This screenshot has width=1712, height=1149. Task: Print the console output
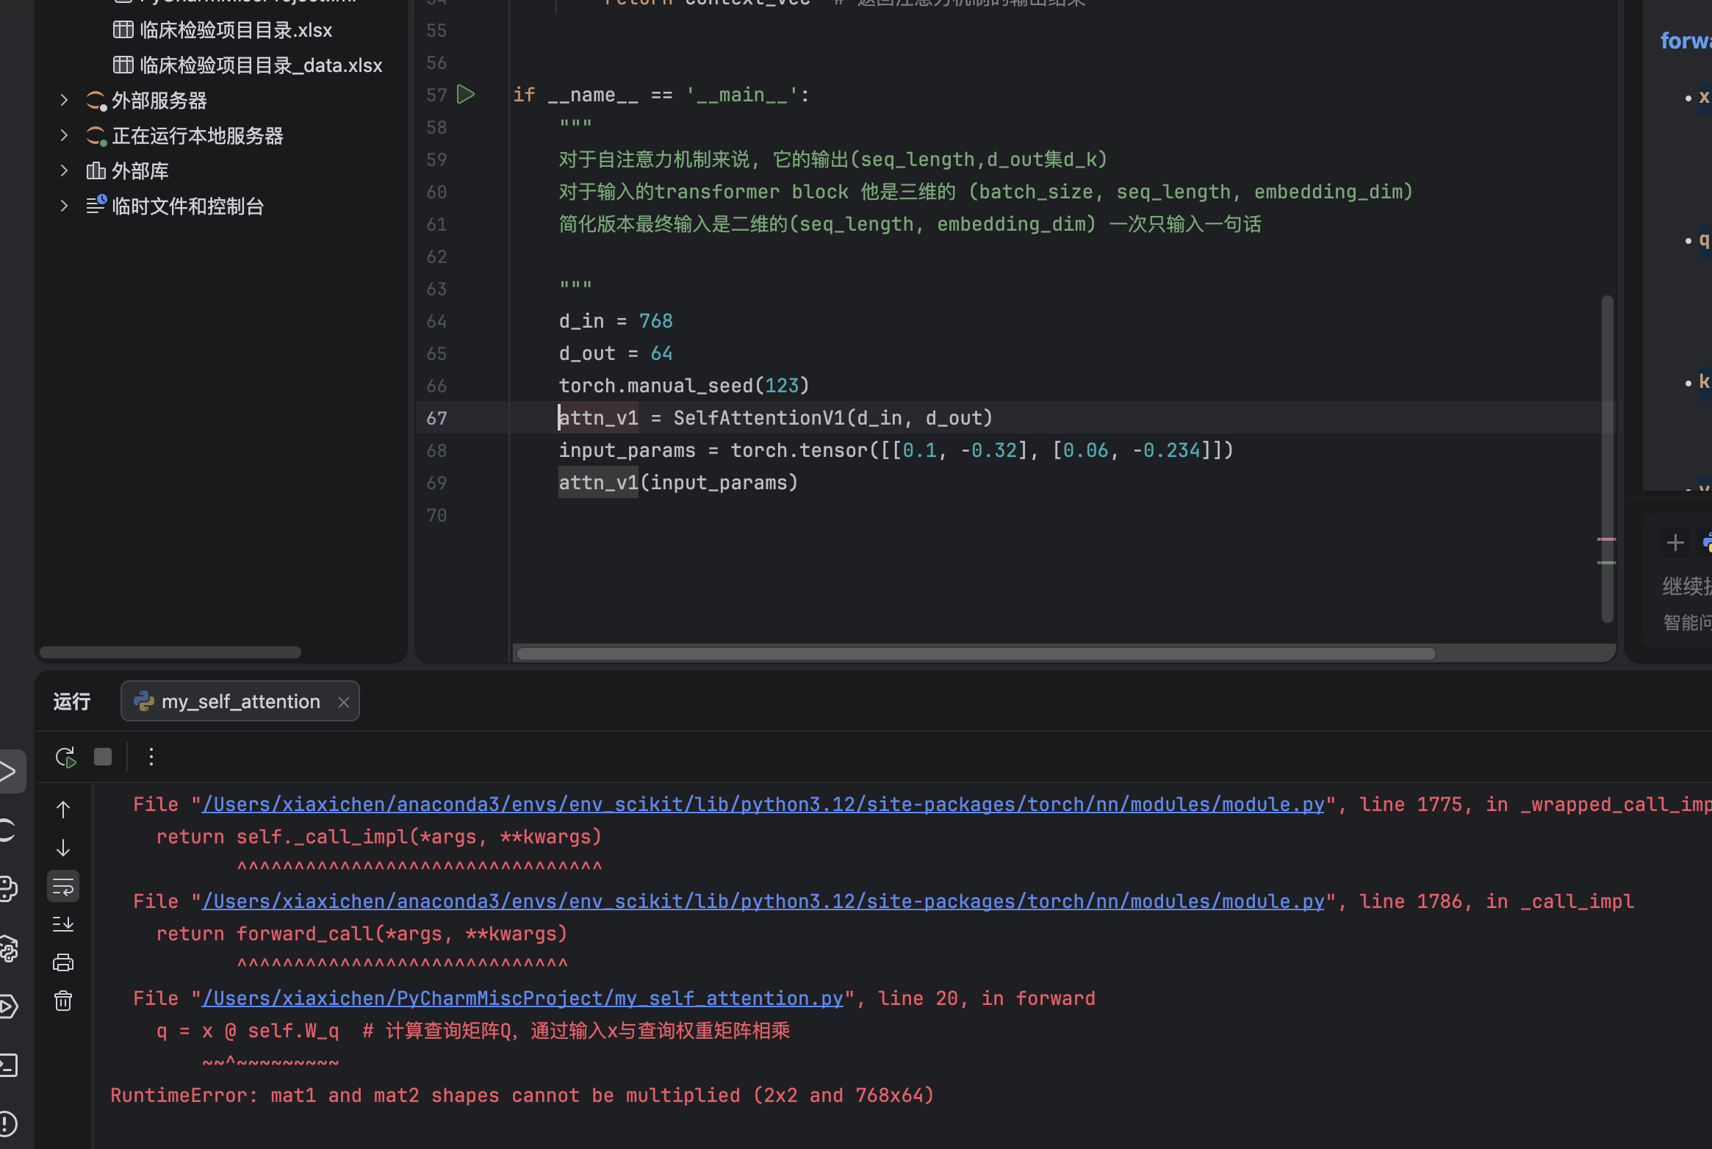click(63, 962)
